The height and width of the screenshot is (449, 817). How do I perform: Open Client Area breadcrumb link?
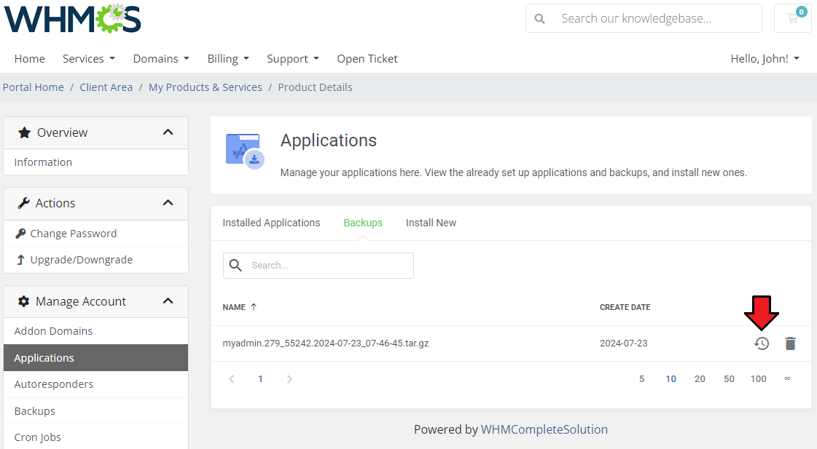point(106,87)
